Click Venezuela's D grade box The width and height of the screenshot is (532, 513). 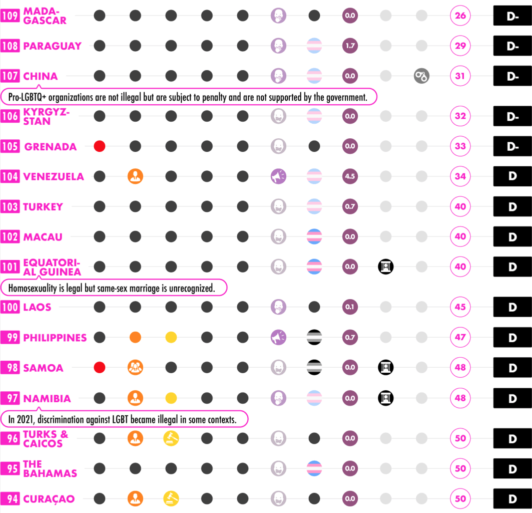[x=512, y=176]
